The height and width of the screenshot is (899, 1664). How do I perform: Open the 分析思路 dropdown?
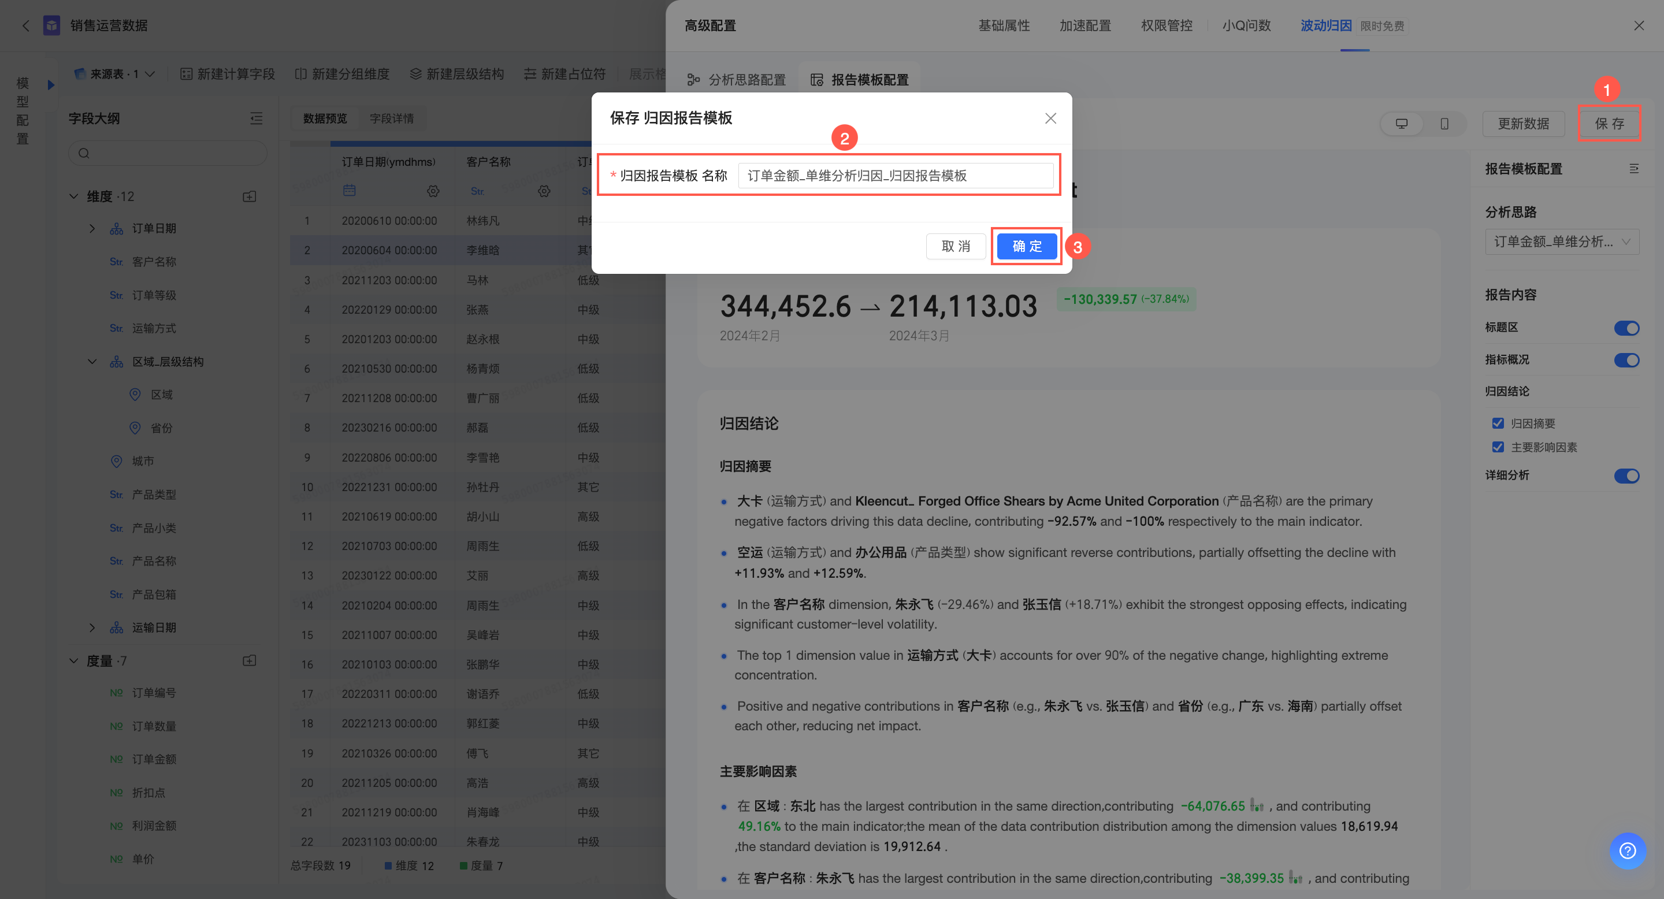[x=1561, y=242]
